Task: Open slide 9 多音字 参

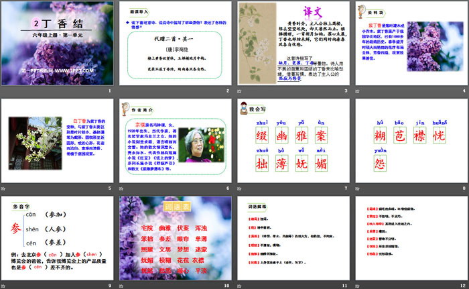Action: pyautogui.click(x=57, y=238)
